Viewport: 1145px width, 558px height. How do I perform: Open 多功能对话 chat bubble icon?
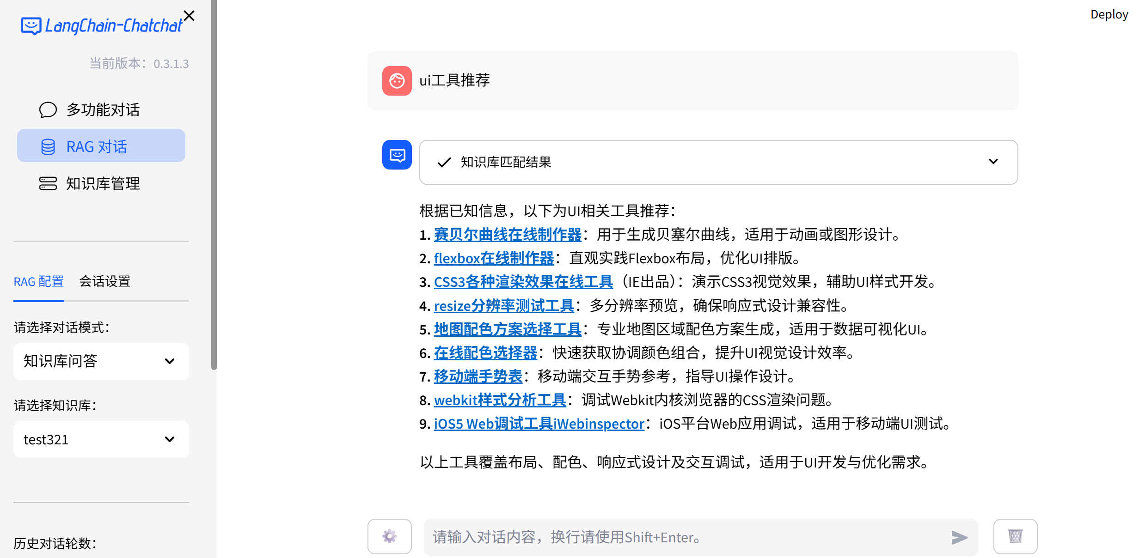point(48,110)
